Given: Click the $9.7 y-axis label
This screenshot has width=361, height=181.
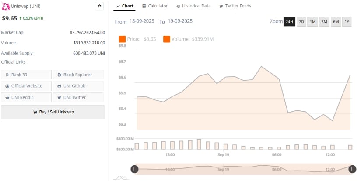Looking at the screenshot, I should (x=123, y=61).
